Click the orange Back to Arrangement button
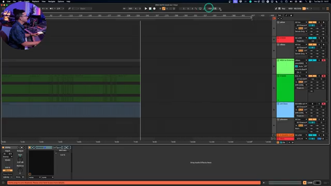The height and width of the screenshot is (186, 331). pos(274,19)
